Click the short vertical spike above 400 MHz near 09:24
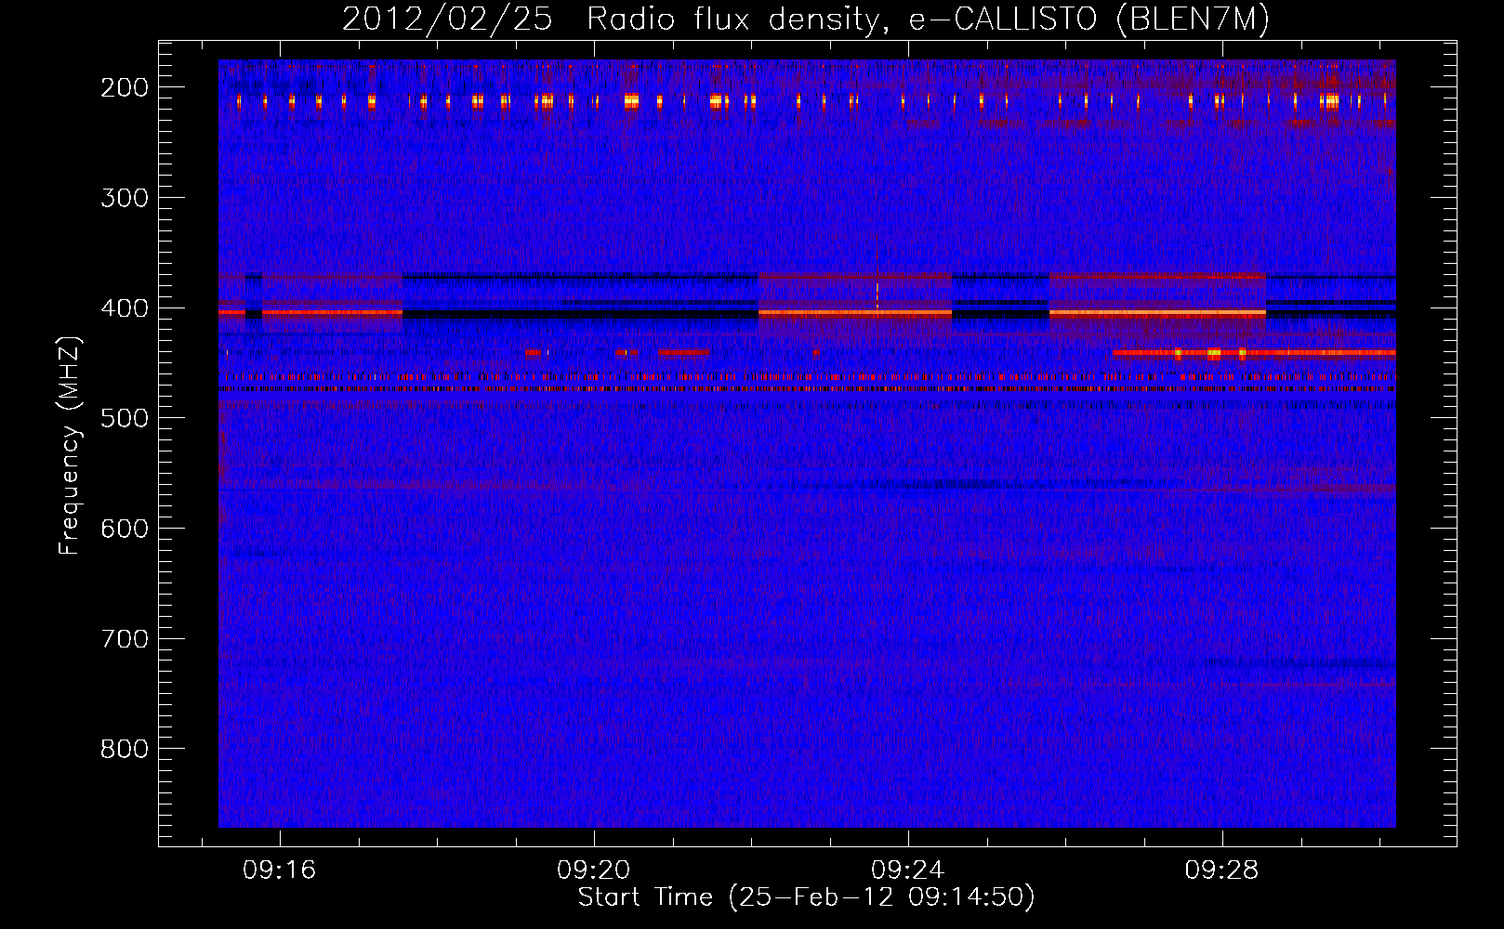The image size is (1504, 929). pyautogui.click(x=877, y=296)
